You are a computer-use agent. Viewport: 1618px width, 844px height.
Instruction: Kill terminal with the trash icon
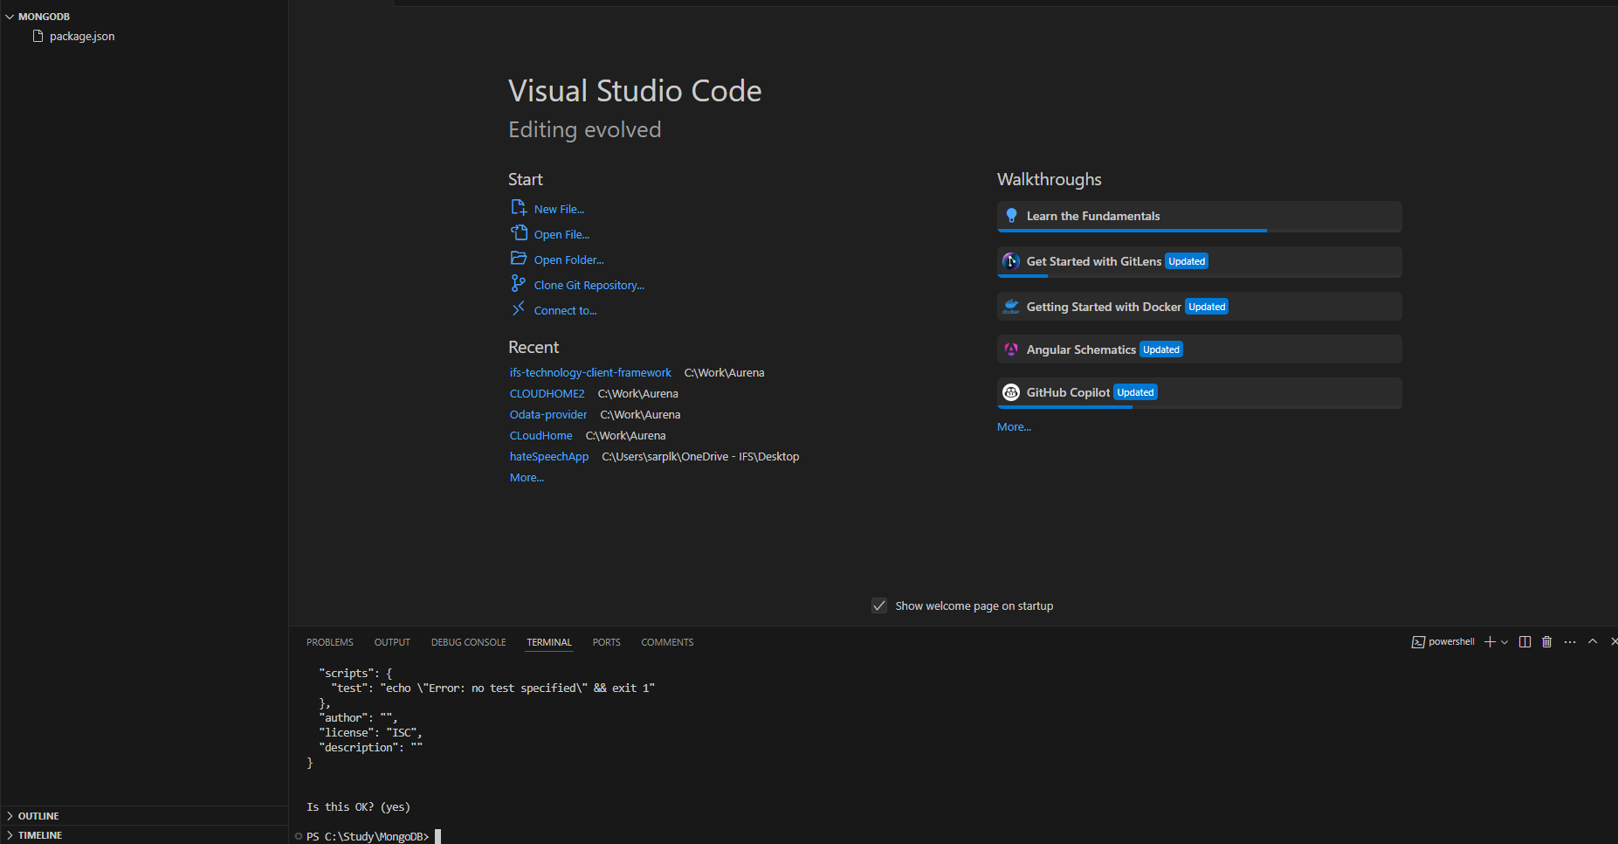(1546, 642)
